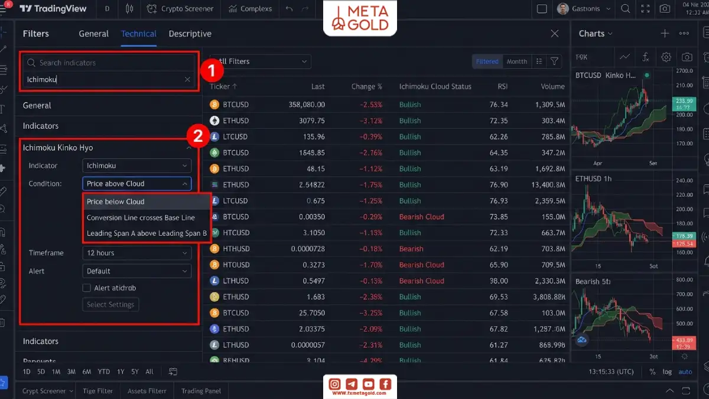Open the candlestick chart style icon
The height and width of the screenshot is (399, 709).
coord(129,9)
